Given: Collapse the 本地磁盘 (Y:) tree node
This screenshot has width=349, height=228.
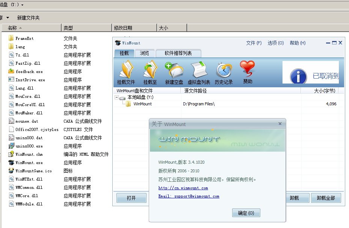Looking at the screenshot, I should [117, 97].
